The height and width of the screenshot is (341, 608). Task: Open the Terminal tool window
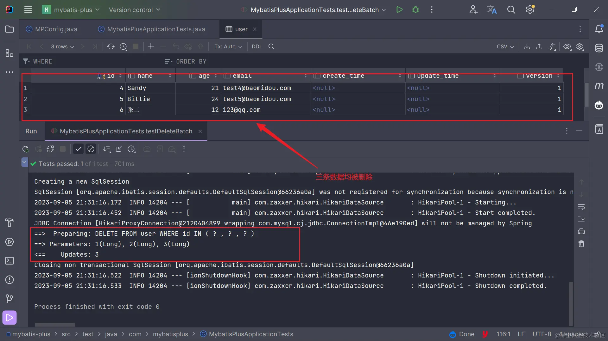pyautogui.click(x=9, y=261)
